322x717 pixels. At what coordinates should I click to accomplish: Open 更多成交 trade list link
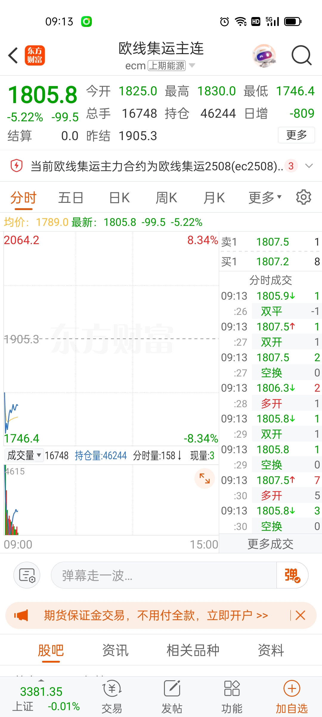coord(270,544)
